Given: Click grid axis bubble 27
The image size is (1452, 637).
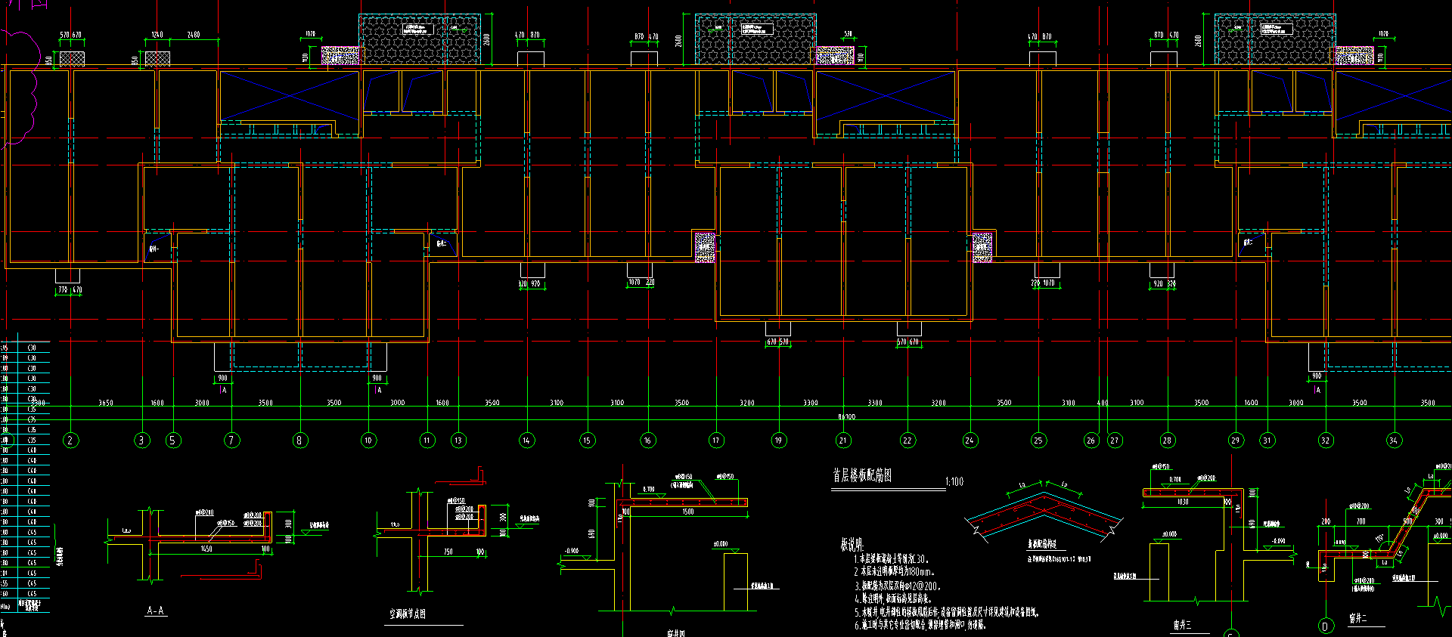Looking at the screenshot, I should pyautogui.click(x=1115, y=440).
